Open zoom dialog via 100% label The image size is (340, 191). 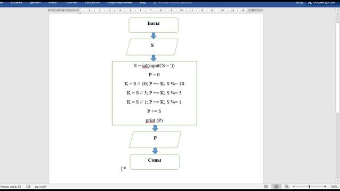tap(334, 186)
